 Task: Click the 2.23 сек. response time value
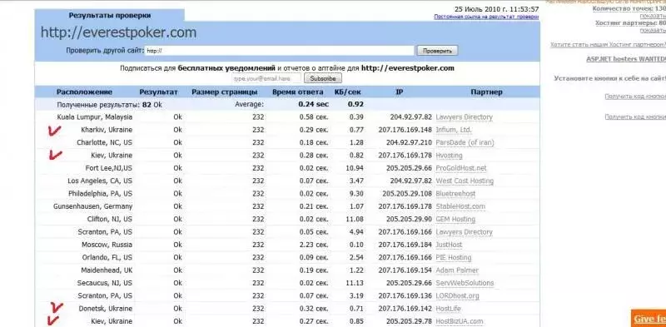314,244
